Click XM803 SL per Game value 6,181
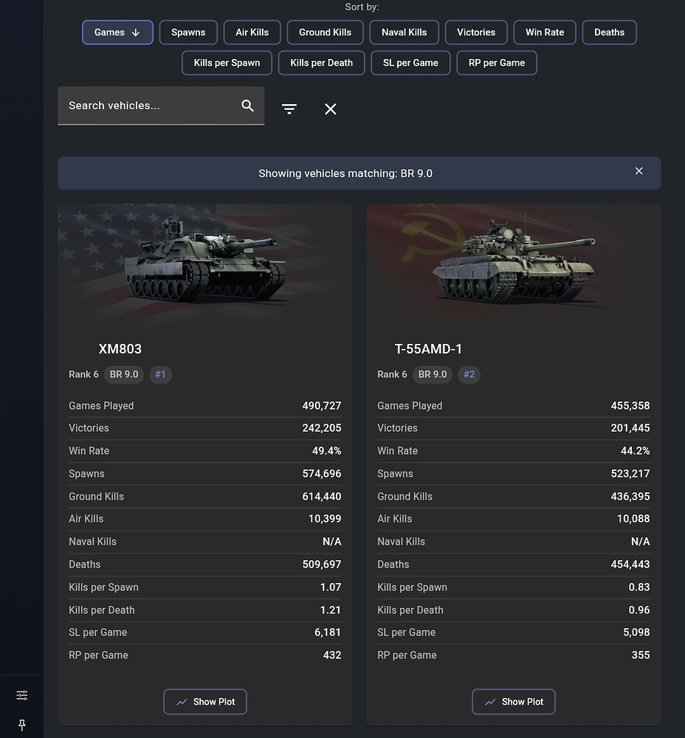685x738 pixels. click(328, 632)
